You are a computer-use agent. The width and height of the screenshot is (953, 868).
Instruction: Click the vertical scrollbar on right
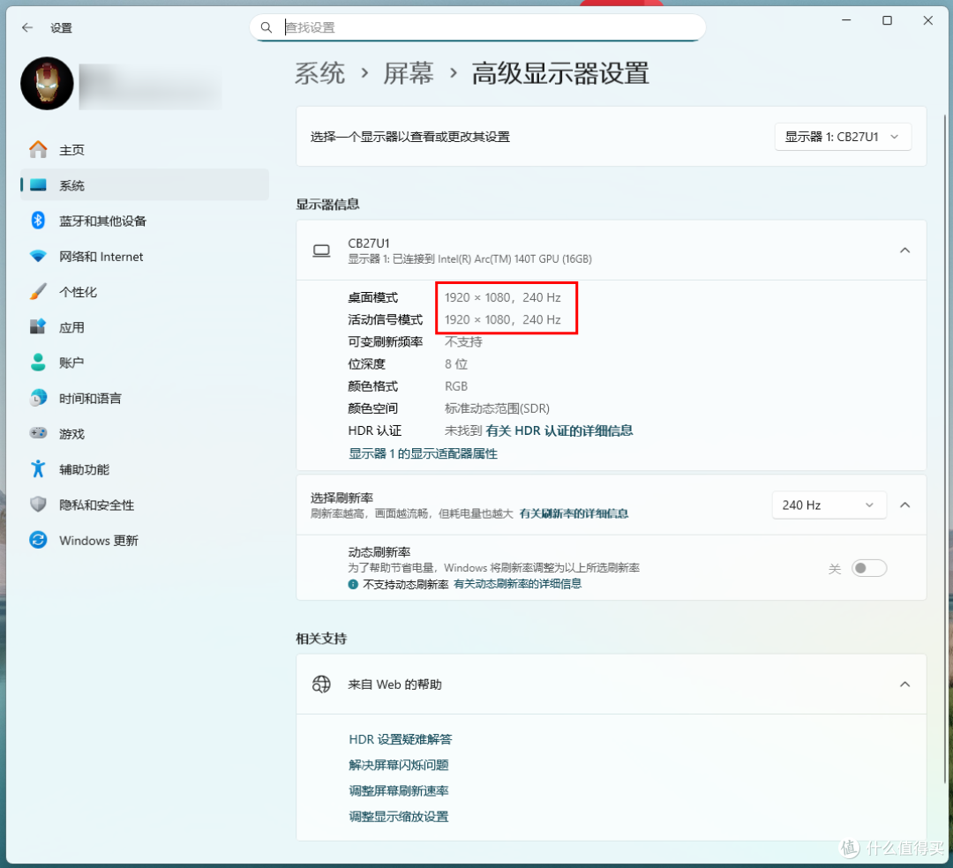[x=945, y=450]
